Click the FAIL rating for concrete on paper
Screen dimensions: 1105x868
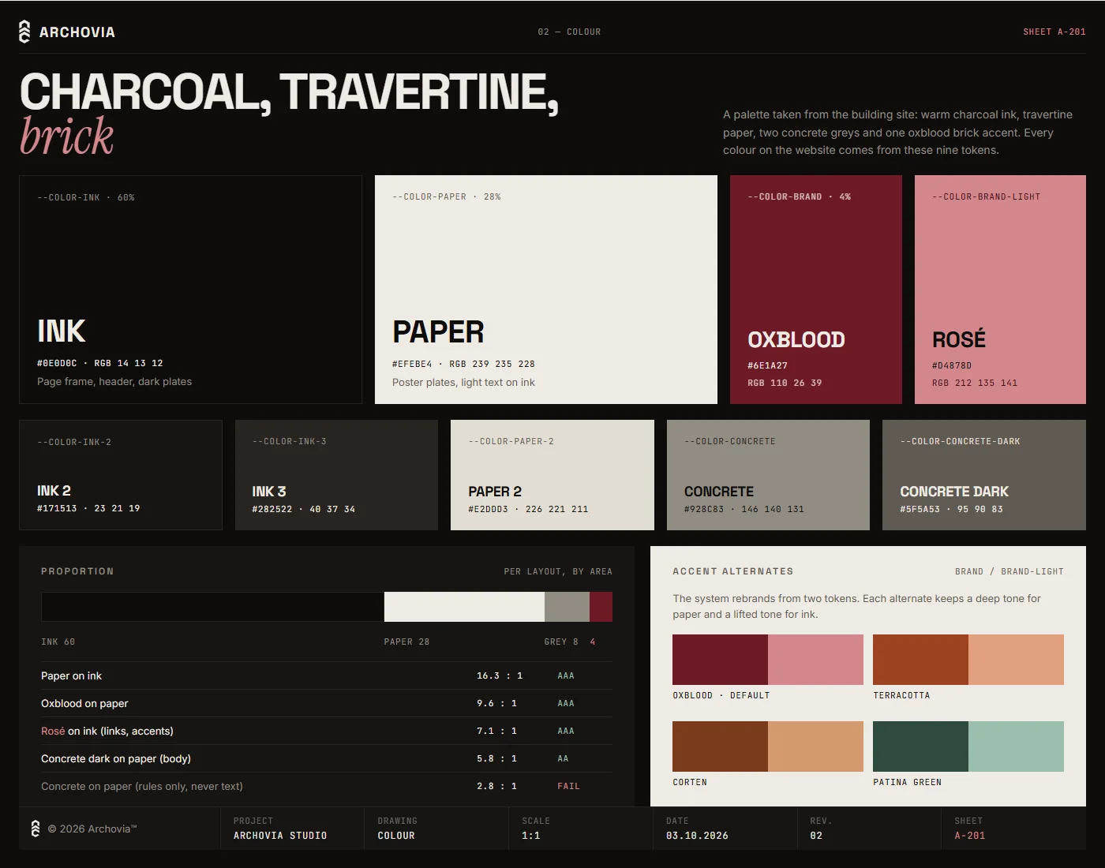pyautogui.click(x=568, y=786)
